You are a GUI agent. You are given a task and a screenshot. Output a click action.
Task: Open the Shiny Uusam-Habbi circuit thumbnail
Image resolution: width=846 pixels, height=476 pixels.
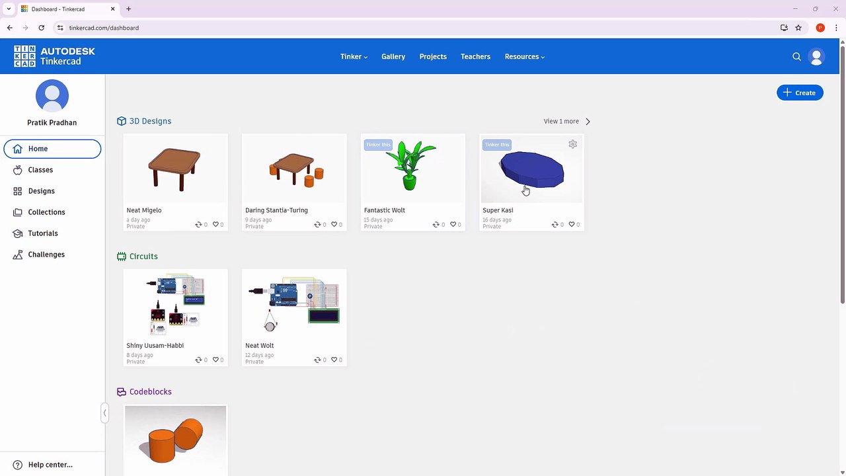point(175,304)
